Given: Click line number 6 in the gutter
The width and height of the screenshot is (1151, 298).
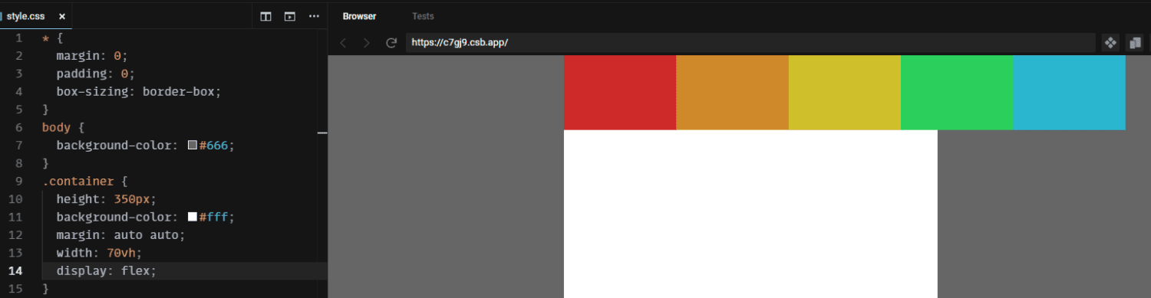Looking at the screenshot, I should click(x=19, y=127).
